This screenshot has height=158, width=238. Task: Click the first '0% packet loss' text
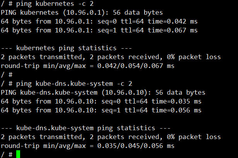pyautogui.click(x=194, y=57)
